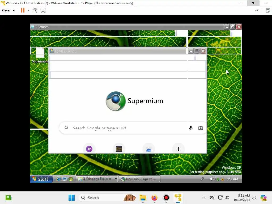Open the Windows 11 Start button

(71, 198)
